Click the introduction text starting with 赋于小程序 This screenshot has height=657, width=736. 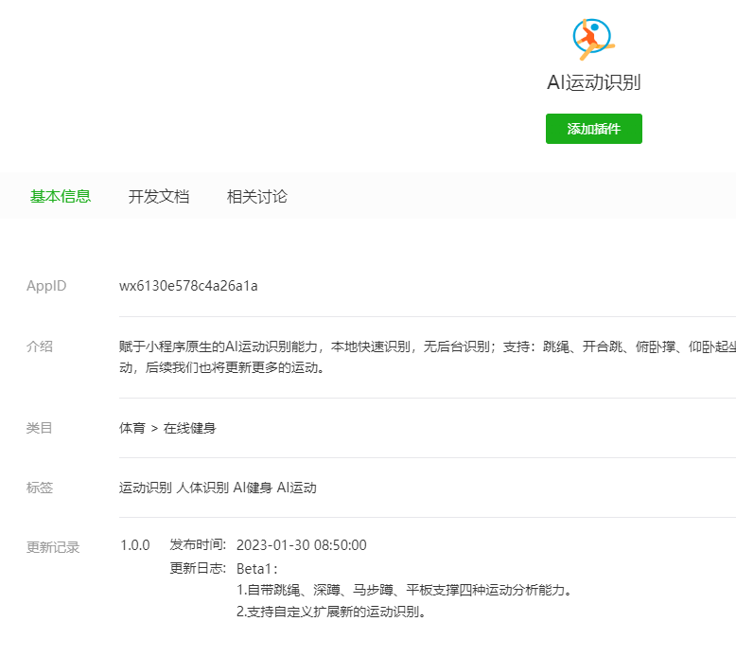(428, 357)
